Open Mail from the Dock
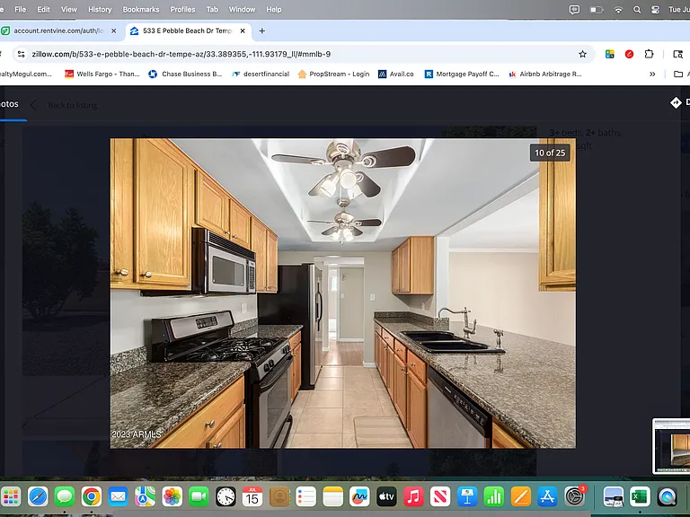Image resolution: width=690 pixels, height=517 pixels. pyautogui.click(x=118, y=496)
